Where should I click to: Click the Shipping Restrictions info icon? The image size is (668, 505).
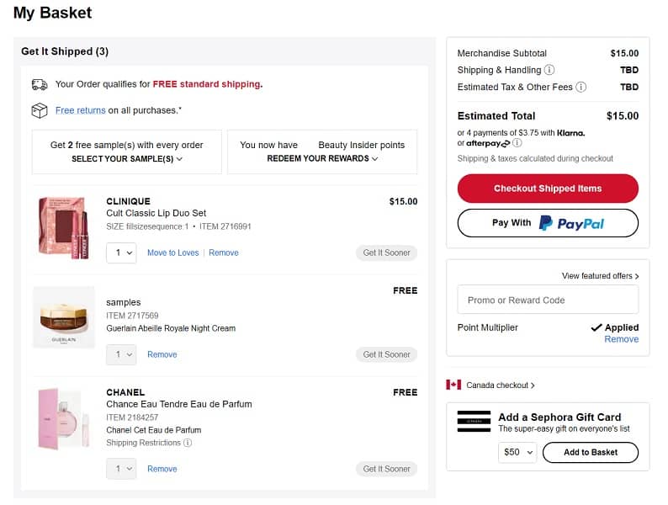tap(188, 443)
